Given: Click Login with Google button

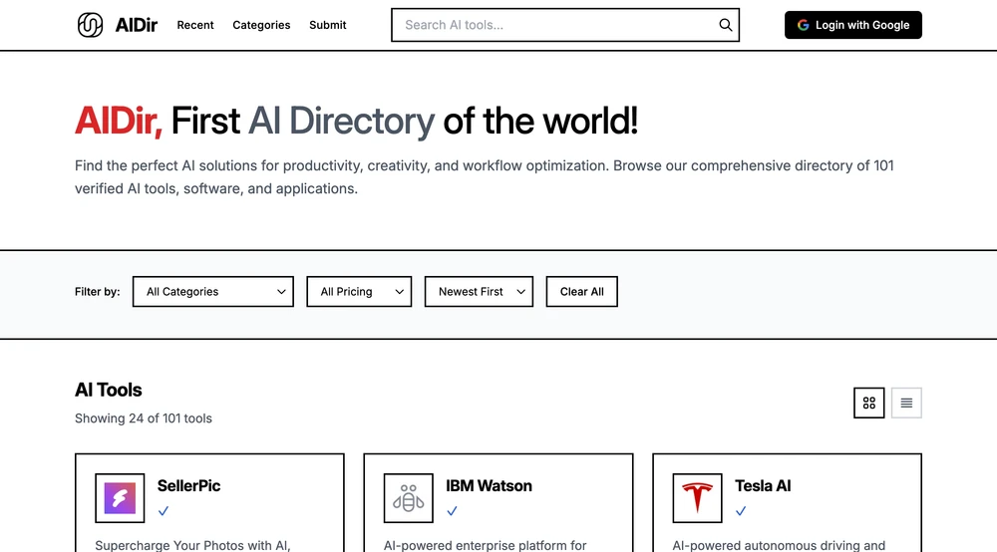Looking at the screenshot, I should click(x=853, y=25).
